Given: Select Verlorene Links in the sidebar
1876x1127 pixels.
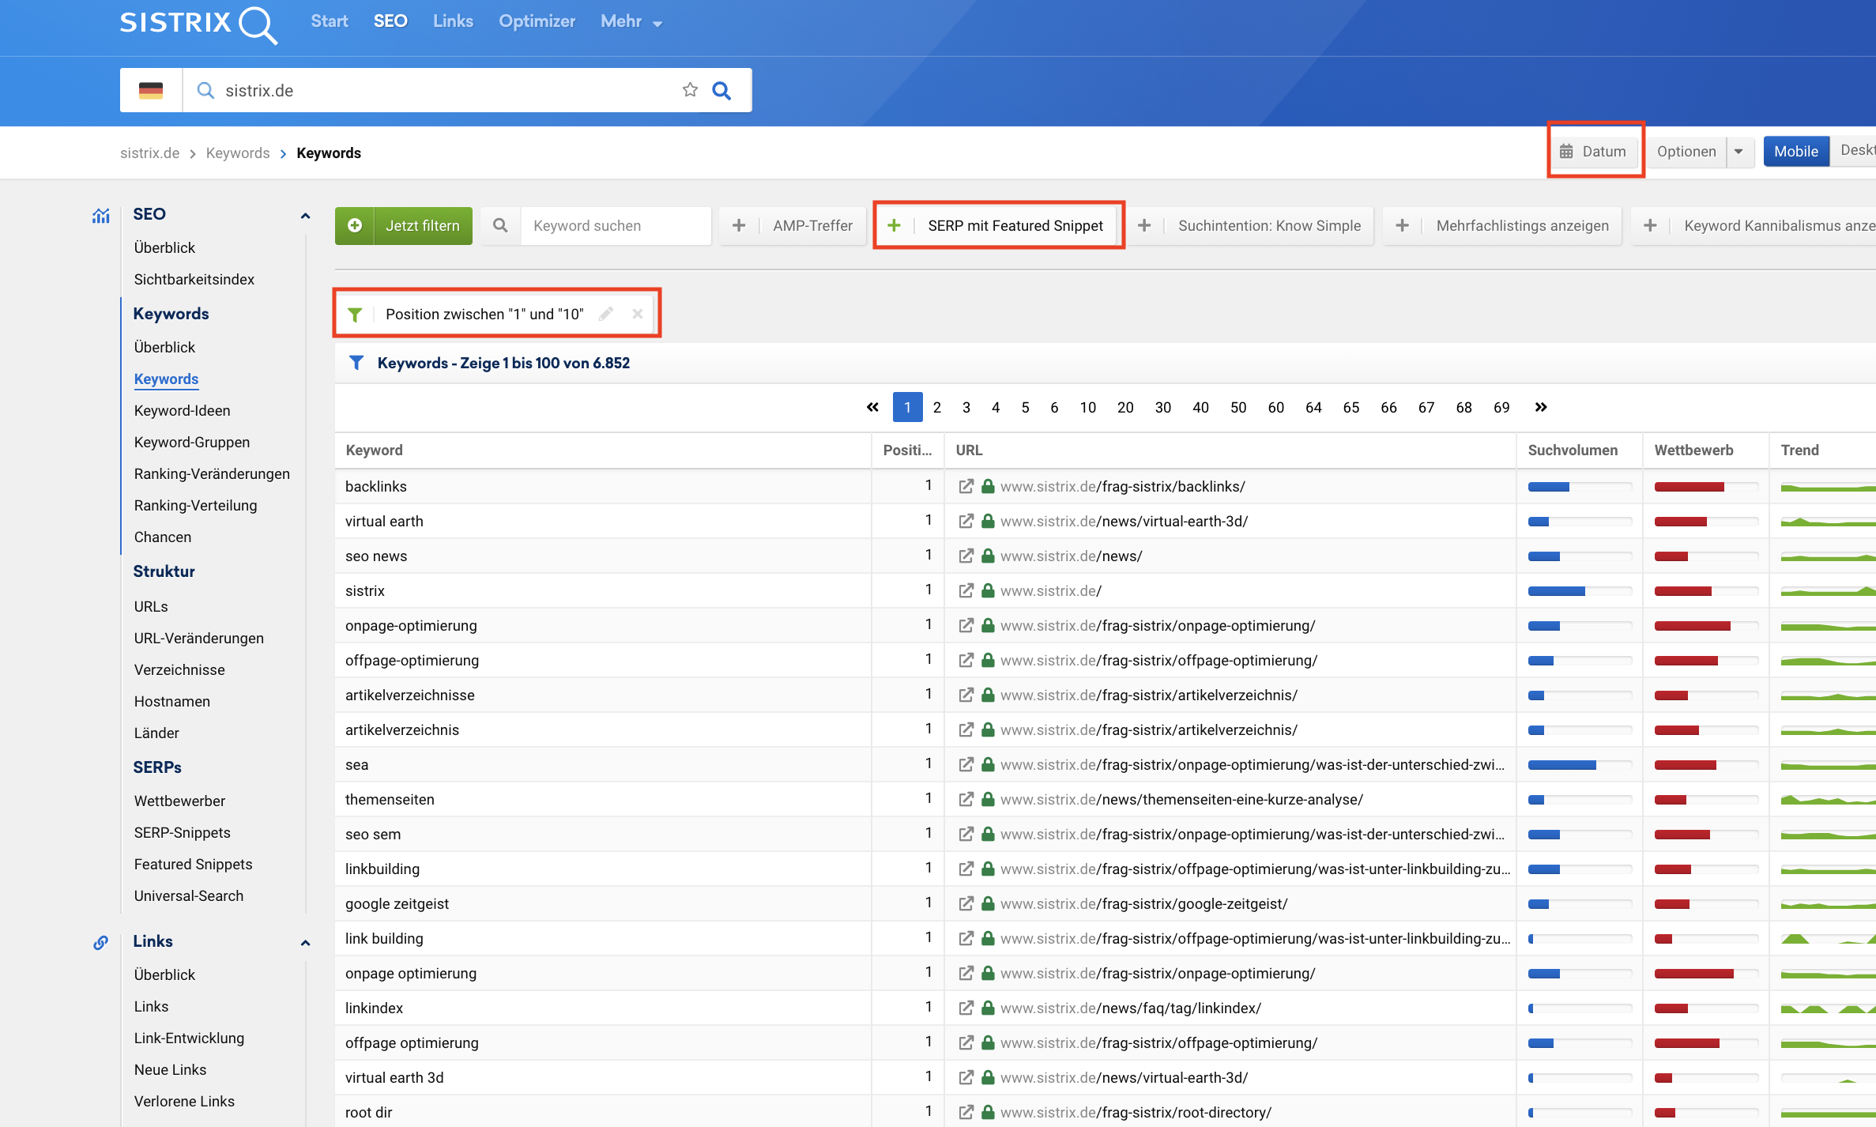Looking at the screenshot, I should (184, 1101).
